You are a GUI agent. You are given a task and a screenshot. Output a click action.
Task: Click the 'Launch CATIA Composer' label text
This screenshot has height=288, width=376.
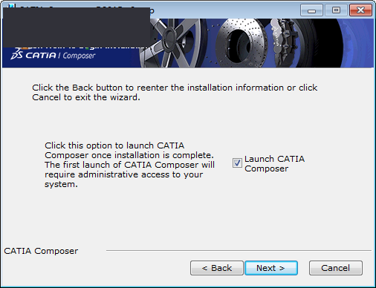pos(274,163)
